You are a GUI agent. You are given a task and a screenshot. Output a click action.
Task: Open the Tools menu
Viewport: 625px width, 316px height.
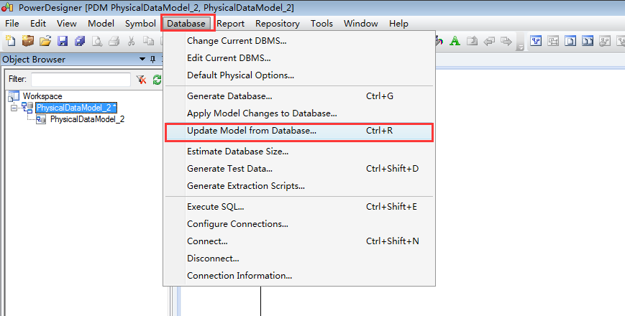pos(321,24)
